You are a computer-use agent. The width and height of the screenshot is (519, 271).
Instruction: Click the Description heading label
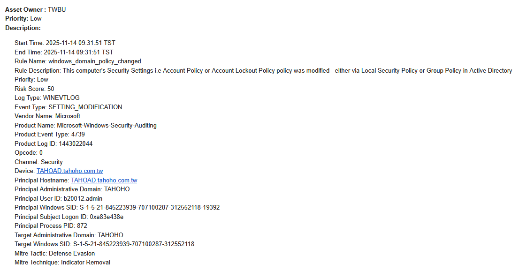click(23, 28)
